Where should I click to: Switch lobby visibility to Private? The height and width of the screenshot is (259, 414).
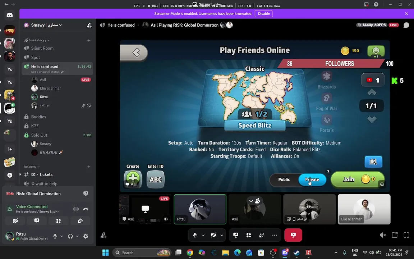[x=312, y=180]
